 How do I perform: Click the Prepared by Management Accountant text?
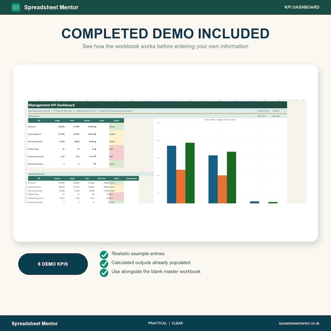(x=115, y=111)
